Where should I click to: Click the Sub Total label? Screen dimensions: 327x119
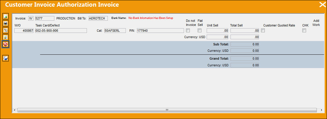pos(221,44)
